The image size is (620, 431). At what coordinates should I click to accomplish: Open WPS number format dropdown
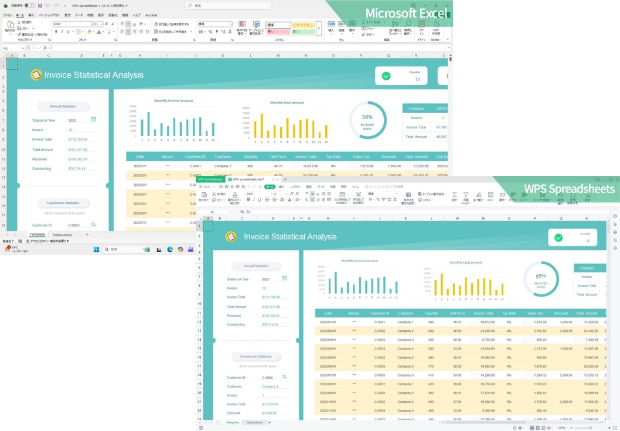click(381, 194)
